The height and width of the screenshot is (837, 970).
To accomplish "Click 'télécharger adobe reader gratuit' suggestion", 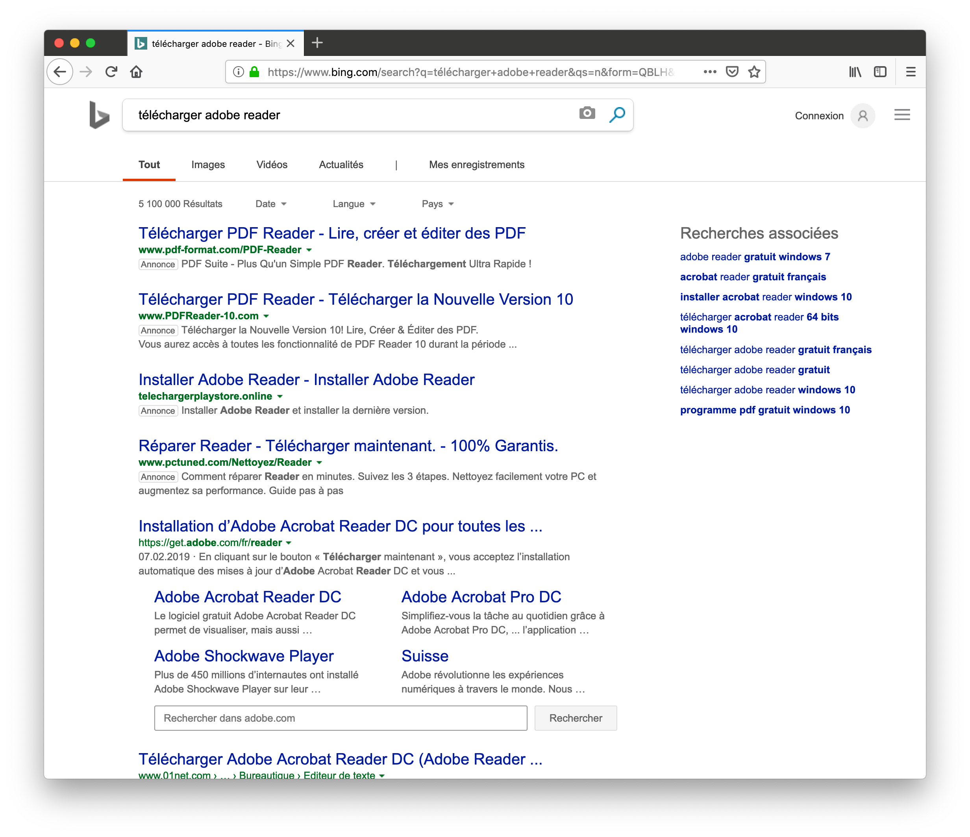I will click(x=755, y=370).
